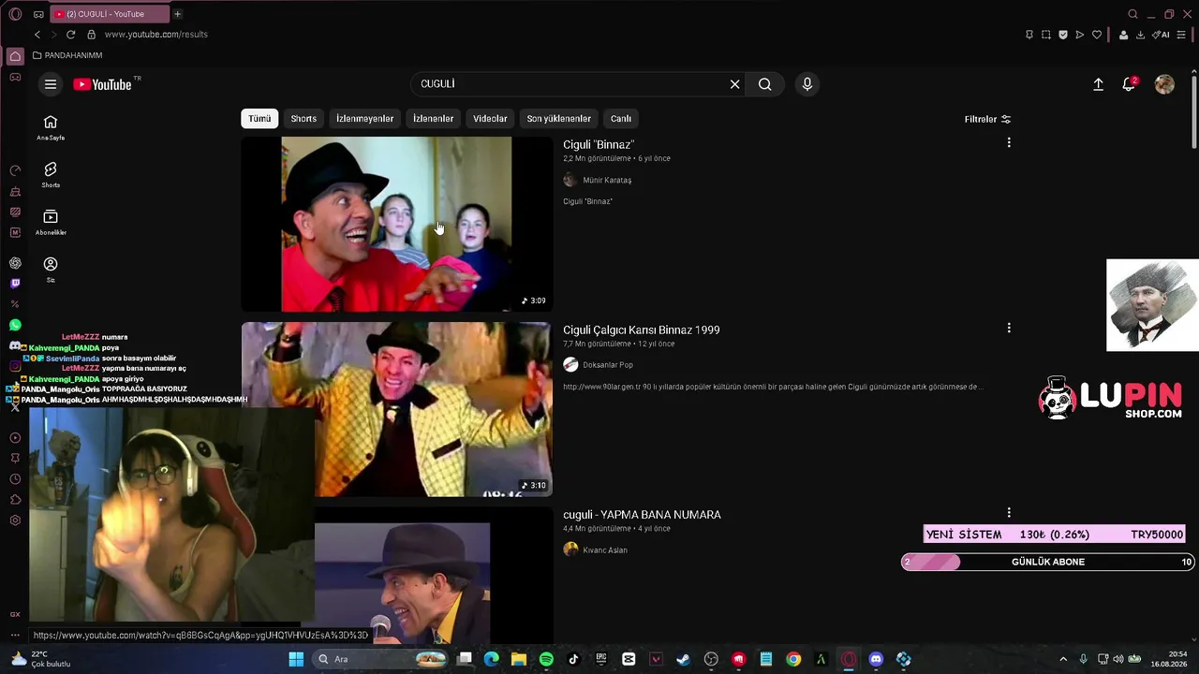Open Windows Start menu
Image resolution: width=1199 pixels, height=674 pixels.
pos(296,659)
